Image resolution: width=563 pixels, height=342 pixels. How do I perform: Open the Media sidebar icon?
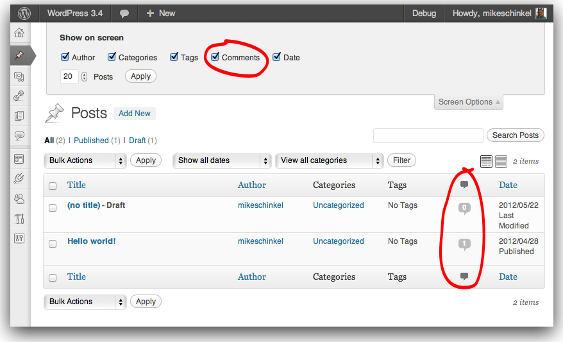(x=19, y=76)
